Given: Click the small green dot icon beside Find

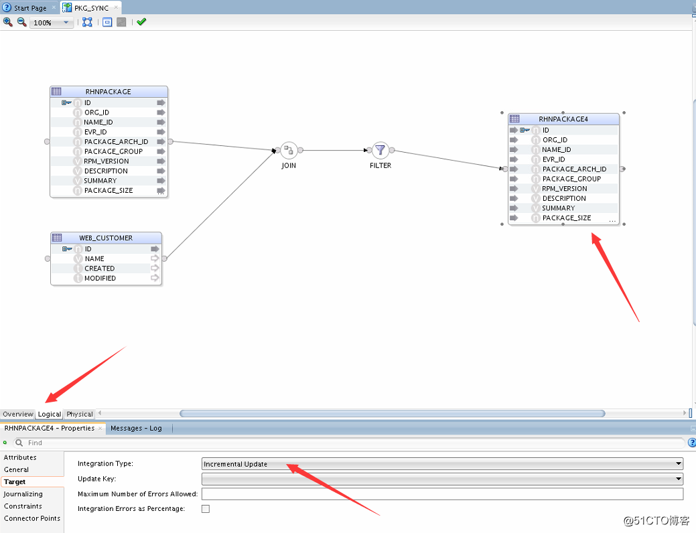Looking at the screenshot, I should [5, 443].
